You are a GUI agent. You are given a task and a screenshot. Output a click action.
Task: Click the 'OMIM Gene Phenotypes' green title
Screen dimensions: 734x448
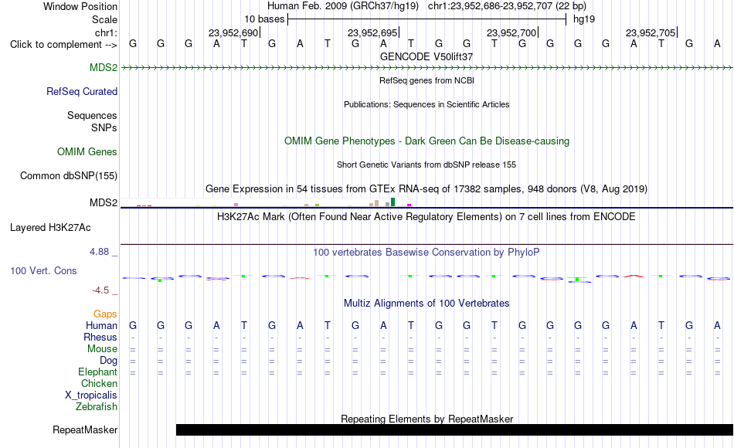coord(426,141)
